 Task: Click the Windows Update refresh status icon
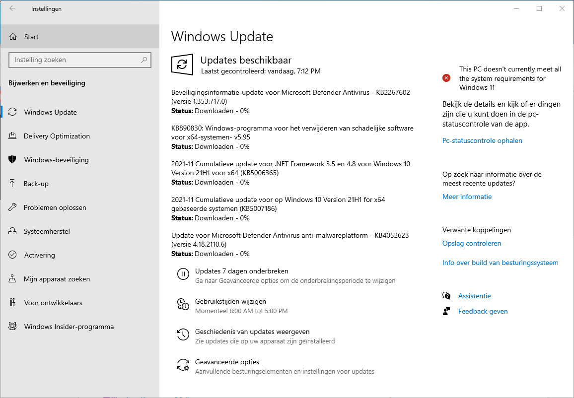click(x=182, y=65)
